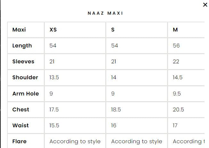209x148 pixels.
Task: Click the M sleeves value 22
Action: (x=176, y=61)
